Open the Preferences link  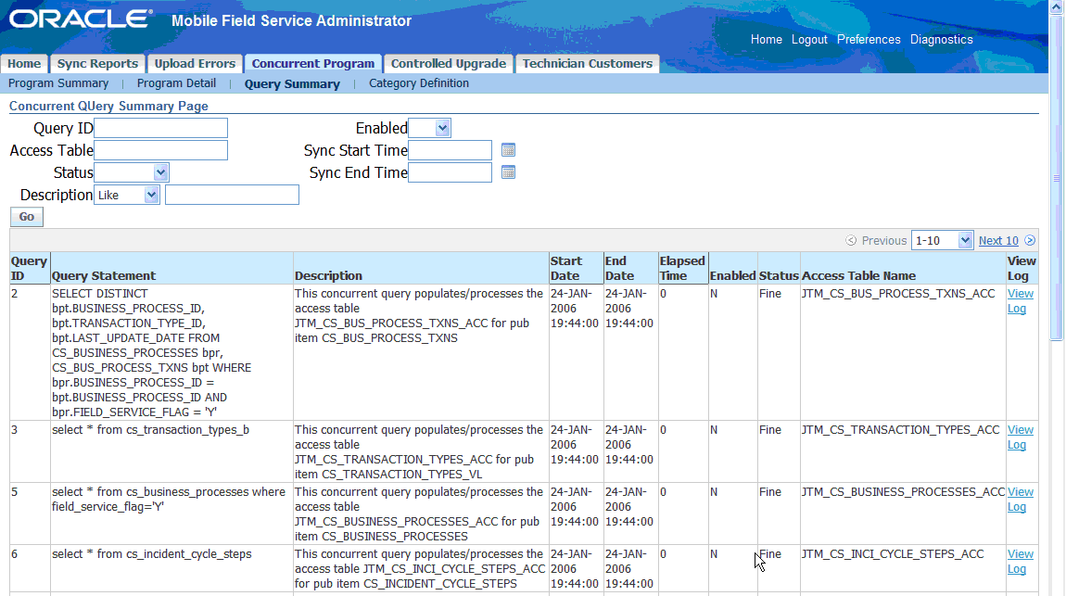(x=869, y=40)
